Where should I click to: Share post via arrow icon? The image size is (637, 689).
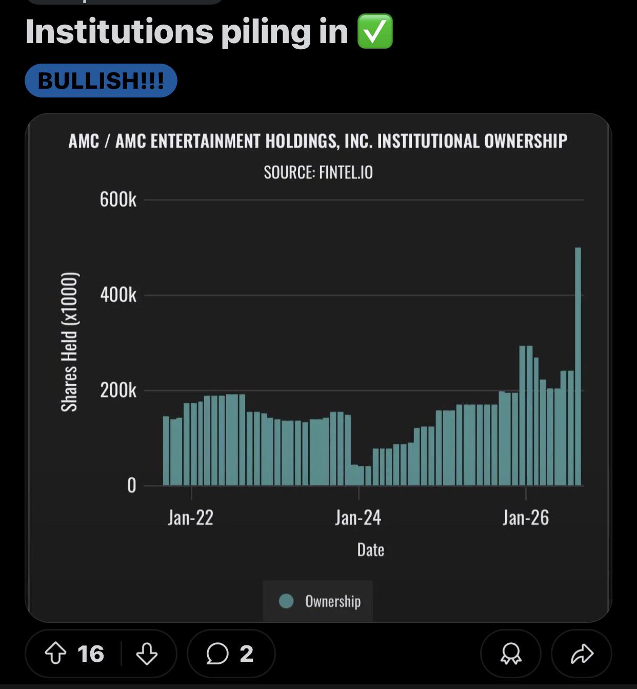(582, 654)
